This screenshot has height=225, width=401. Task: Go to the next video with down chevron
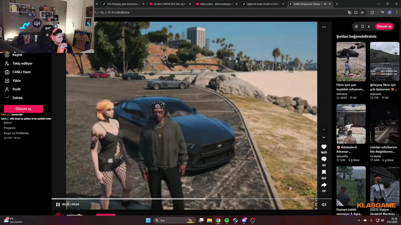coord(324,137)
